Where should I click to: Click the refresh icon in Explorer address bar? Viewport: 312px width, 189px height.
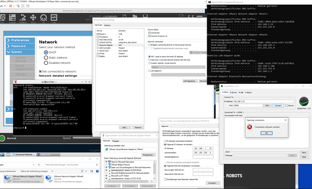[x=39, y=165]
